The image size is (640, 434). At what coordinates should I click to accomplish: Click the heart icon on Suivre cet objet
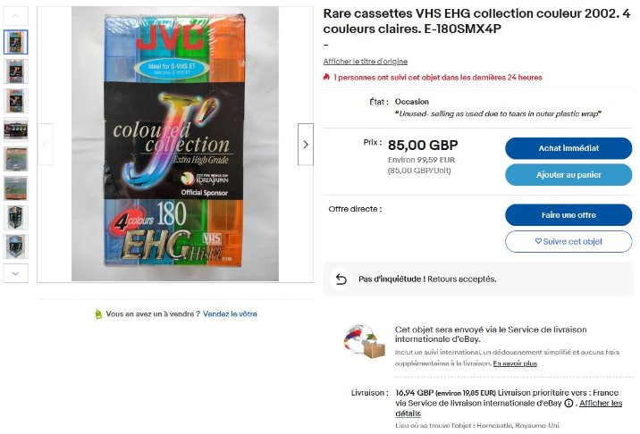coord(538,241)
